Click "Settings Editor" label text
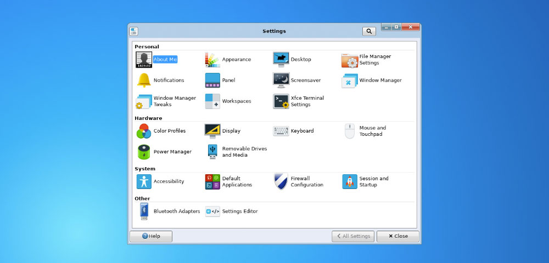Viewport: 549px width, 263px height. [x=240, y=211]
